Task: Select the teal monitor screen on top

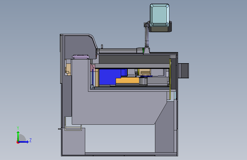Action: (x=160, y=15)
